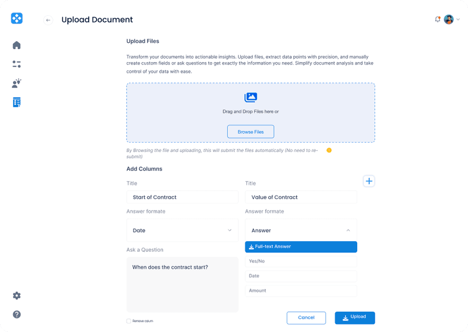The image size is (468, 332).
Task: Click the yellow info dot
Action: click(x=329, y=150)
